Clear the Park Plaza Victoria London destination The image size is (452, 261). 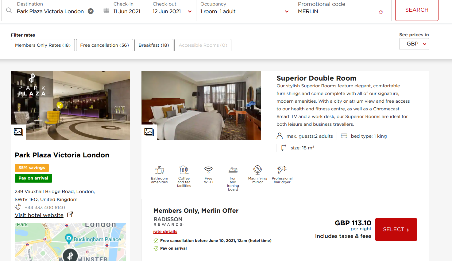click(91, 11)
